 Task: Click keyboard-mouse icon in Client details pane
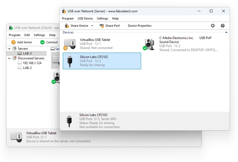pos(16,137)
